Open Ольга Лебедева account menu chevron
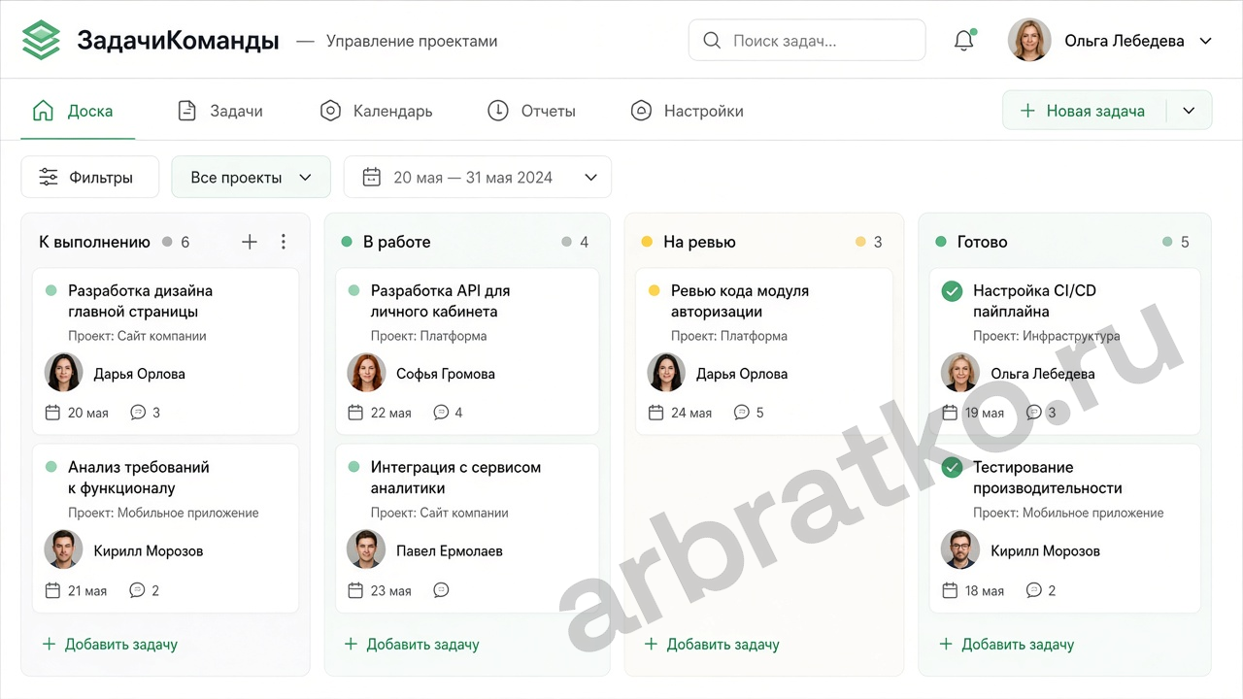The height and width of the screenshot is (699, 1243). (1206, 41)
